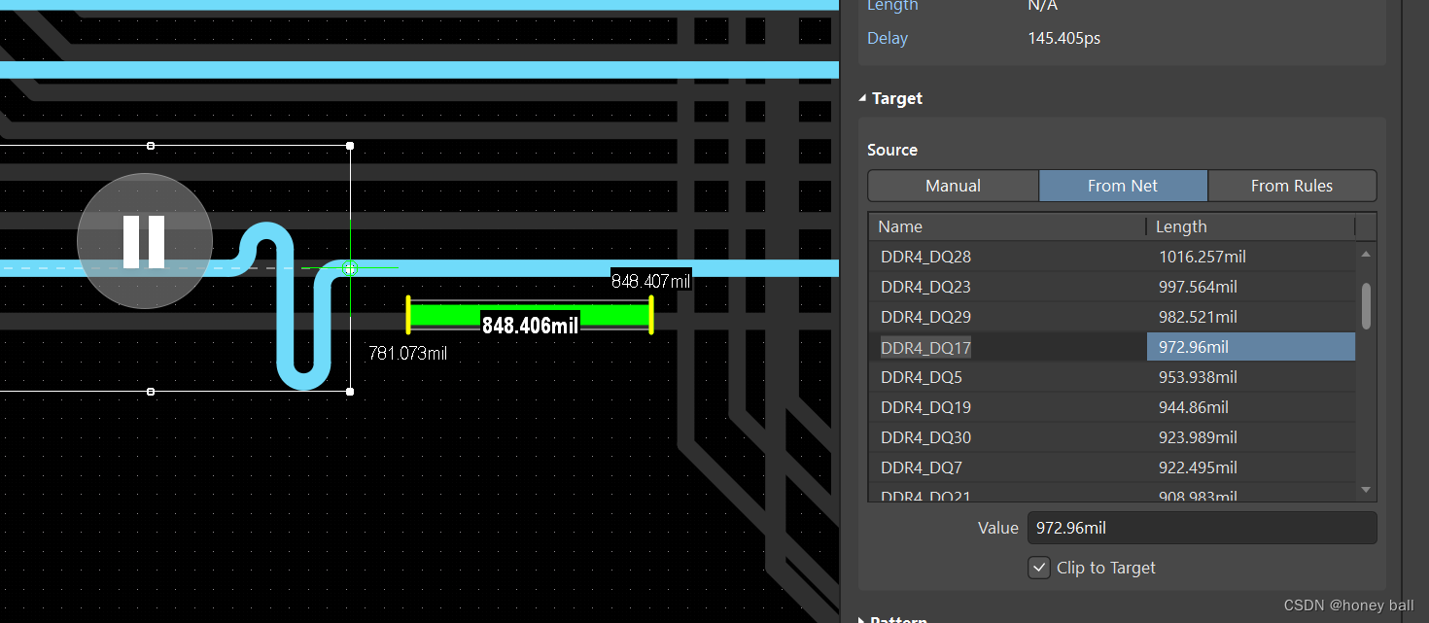Expand the Pattern section
The width and height of the screenshot is (1429, 623).
pyautogui.click(x=861, y=618)
